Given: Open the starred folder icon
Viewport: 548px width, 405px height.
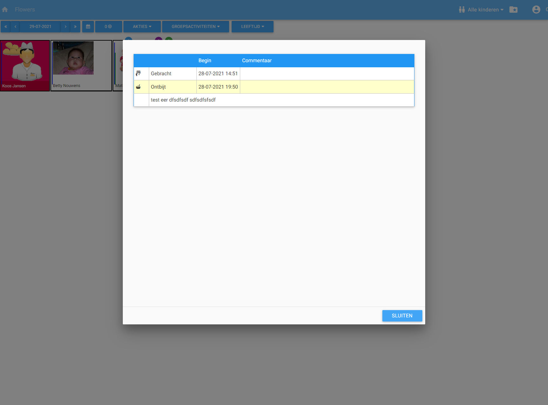Looking at the screenshot, I should [513, 10].
